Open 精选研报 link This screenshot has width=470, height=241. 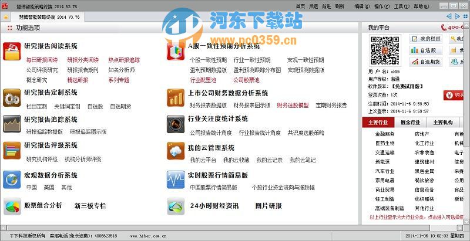(78, 80)
